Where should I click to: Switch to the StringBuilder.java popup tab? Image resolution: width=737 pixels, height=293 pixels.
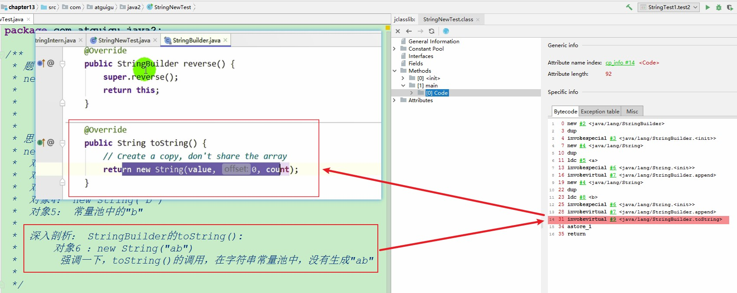tap(196, 40)
